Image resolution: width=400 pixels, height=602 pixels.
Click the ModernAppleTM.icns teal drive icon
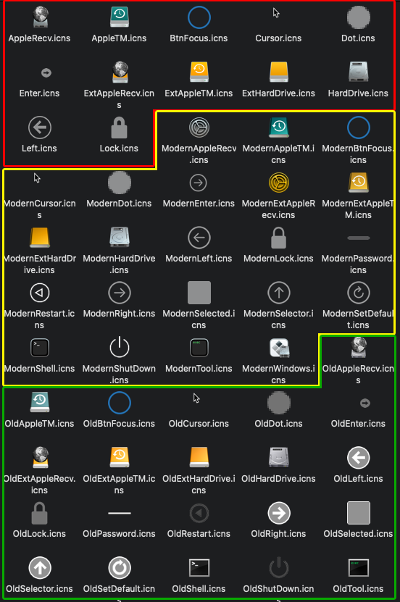279,127
